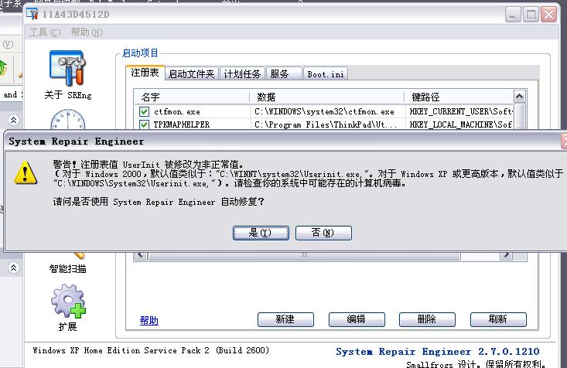Click the Name (名字) column header
The height and width of the screenshot is (368, 567).
191,97
